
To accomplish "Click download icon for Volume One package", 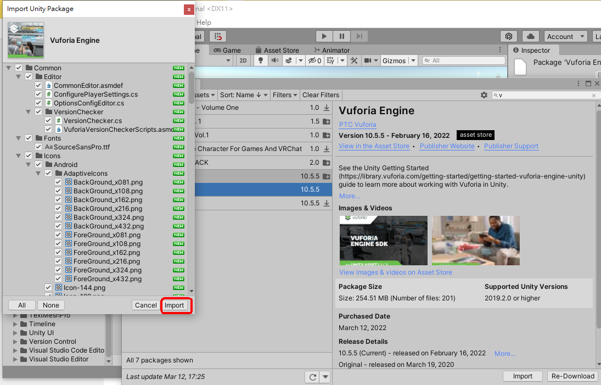I will click(x=327, y=108).
